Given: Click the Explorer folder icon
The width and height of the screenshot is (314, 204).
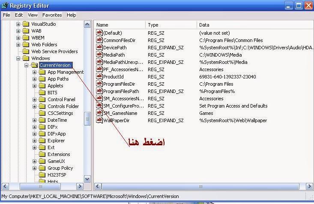Looking at the screenshot, I should pos(42,141).
